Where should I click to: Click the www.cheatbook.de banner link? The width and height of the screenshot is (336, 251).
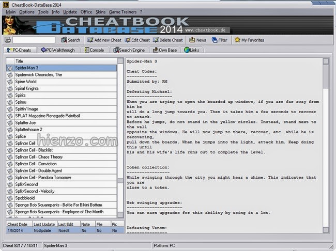(205, 30)
